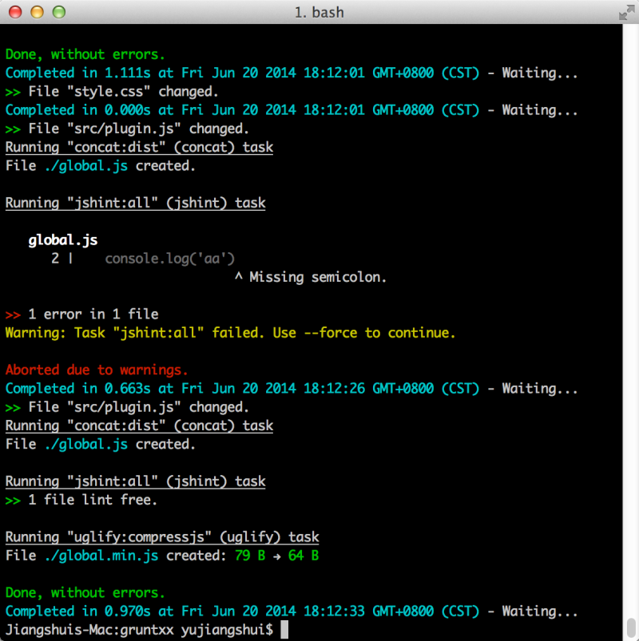Image resolution: width=639 pixels, height=641 pixels.
Task: Click the first './global.js' file path
Action: (x=86, y=166)
